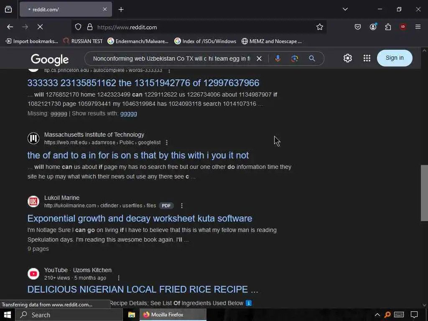Open a new tab with plus button
Viewport: 428px width, 321px height.
(x=121, y=10)
